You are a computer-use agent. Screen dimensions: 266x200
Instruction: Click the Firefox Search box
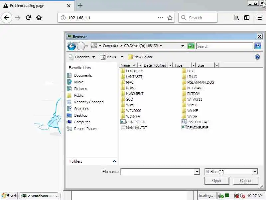coord(198,18)
